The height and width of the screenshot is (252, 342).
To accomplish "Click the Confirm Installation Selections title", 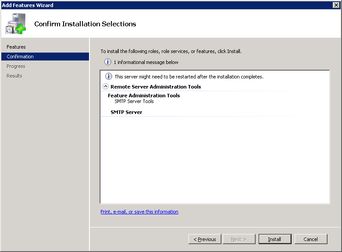I will coord(85,24).
